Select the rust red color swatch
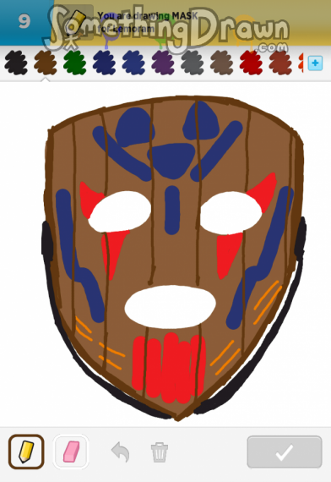 click(x=280, y=63)
